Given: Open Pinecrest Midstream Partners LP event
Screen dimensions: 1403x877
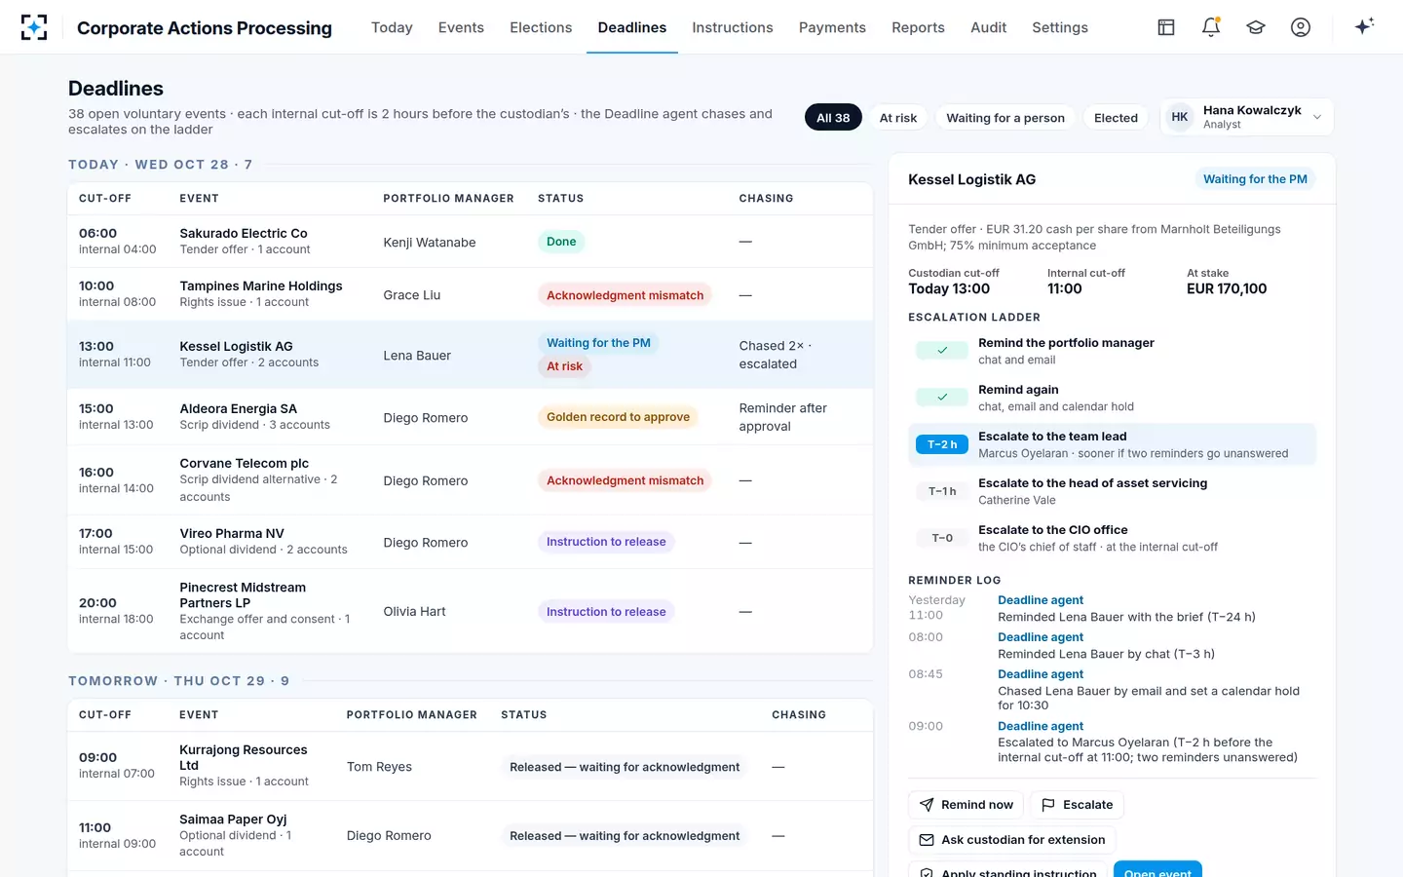Looking at the screenshot, I should click(x=470, y=611).
